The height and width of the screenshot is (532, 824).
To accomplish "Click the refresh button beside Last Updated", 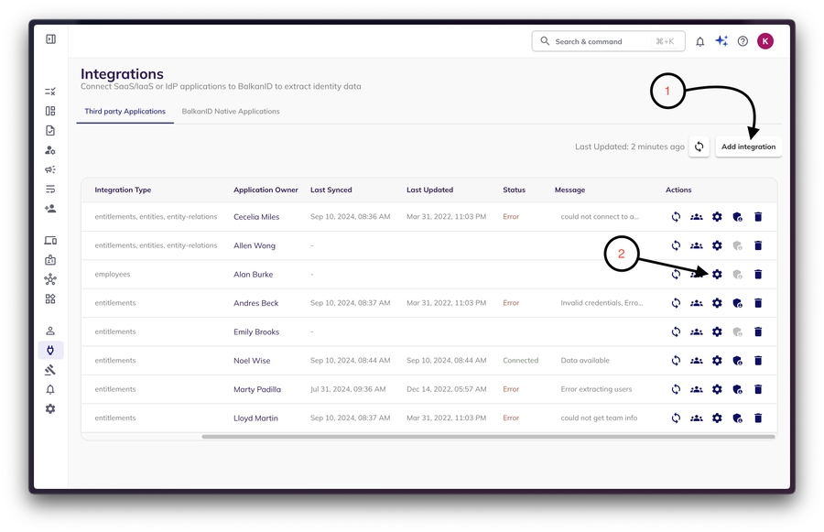I will [x=699, y=147].
